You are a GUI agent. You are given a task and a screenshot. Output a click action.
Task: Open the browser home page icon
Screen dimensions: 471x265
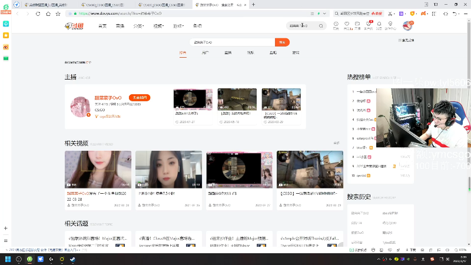pyautogui.click(x=48, y=14)
